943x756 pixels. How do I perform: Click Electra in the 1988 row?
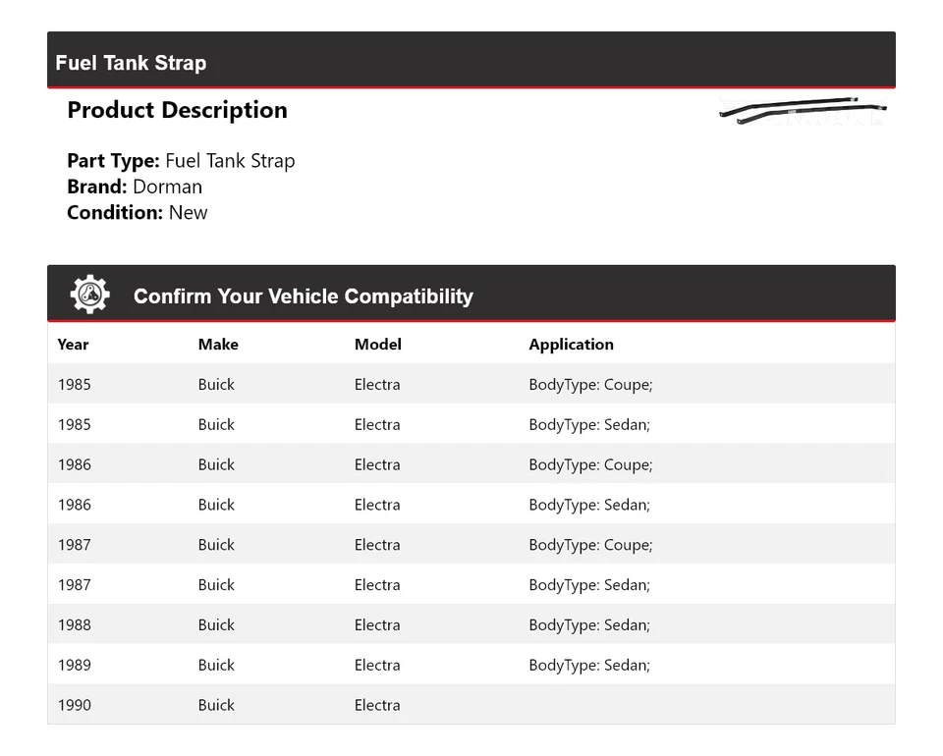[377, 624]
